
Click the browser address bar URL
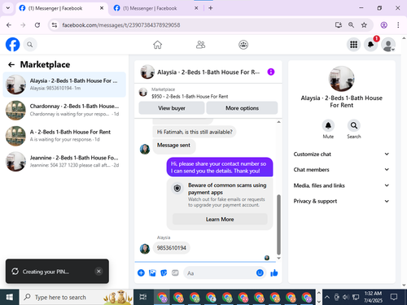(x=121, y=25)
